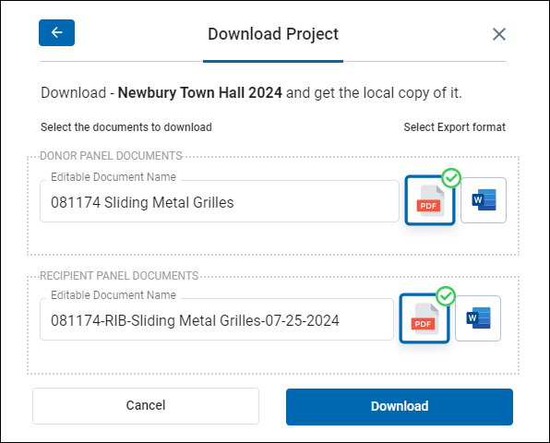Click the blue Download button

point(400,407)
